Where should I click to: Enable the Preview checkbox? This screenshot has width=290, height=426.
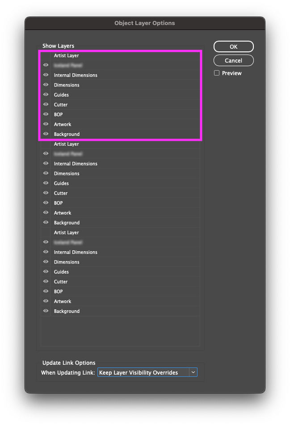click(x=217, y=73)
